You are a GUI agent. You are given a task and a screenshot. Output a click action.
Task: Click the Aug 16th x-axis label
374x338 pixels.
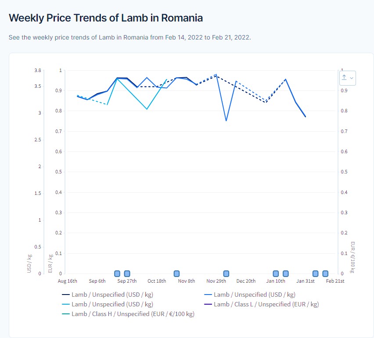68,281
